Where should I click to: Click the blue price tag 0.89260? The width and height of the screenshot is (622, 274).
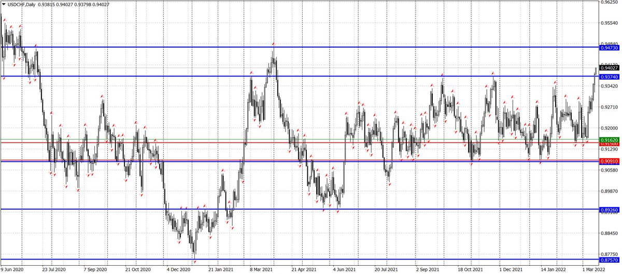click(x=609, y=210)
